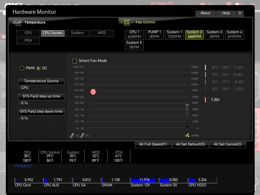This screenshot has height=195, width=260.
Task: Select the MOS temperature sensor button
Action: tap(102, 33)
